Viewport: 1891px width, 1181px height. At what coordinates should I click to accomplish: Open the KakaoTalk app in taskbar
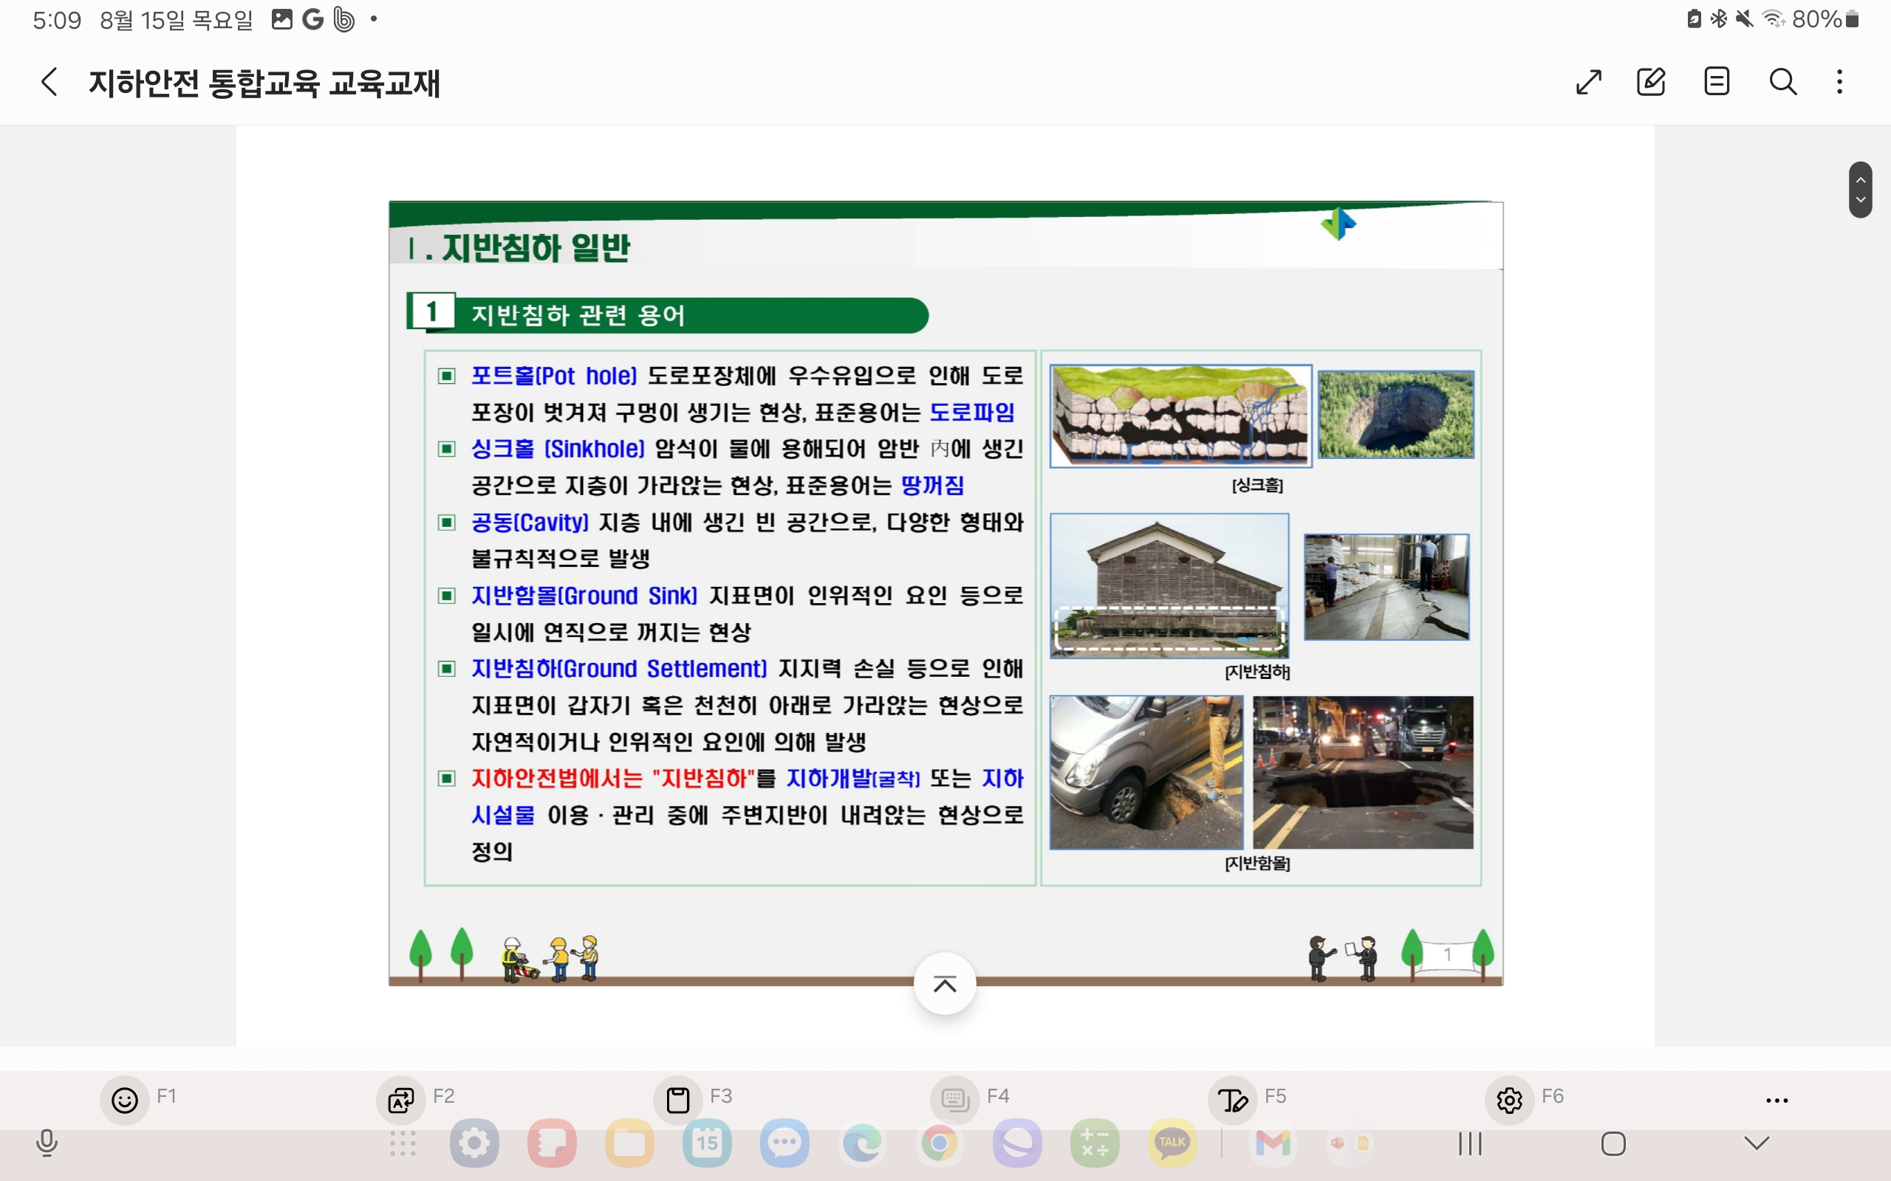point(1172,1143)
